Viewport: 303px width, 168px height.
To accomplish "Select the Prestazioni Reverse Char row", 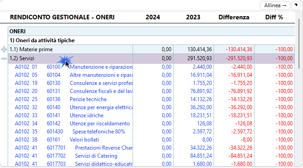I will (x=151, y=148).
